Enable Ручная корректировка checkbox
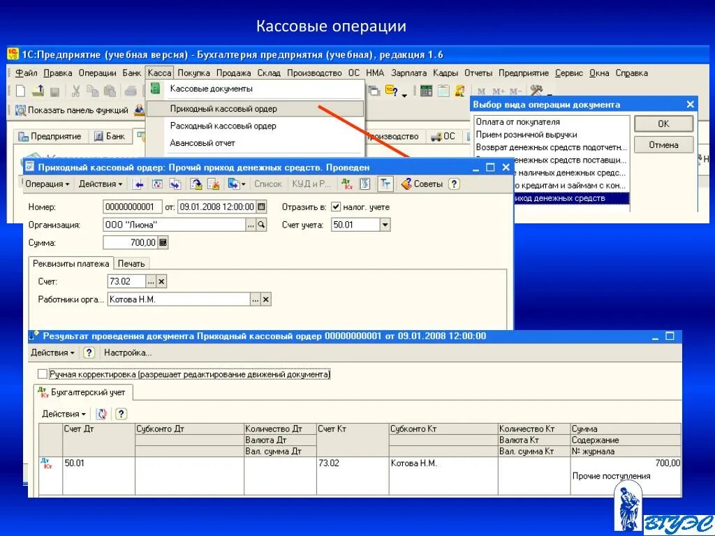This screenshot has height=536, width=715. pos(43,374)
